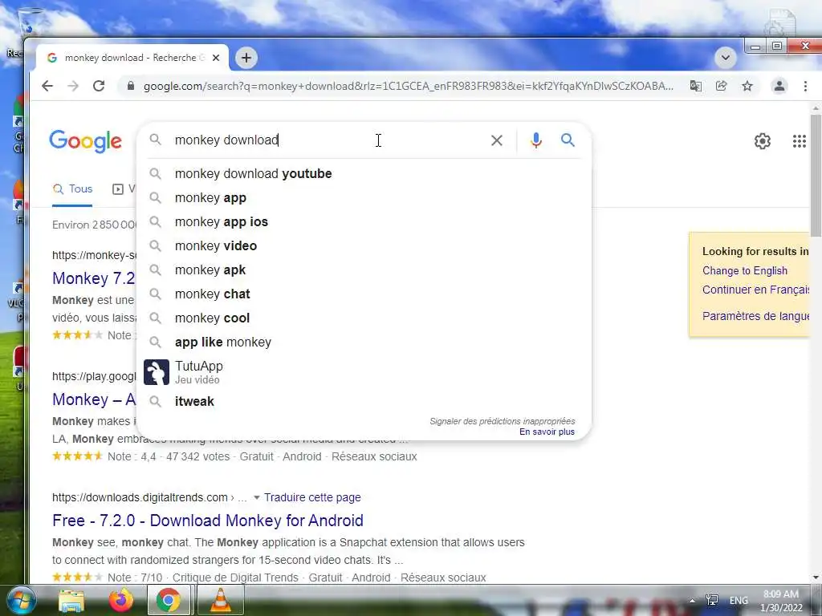Open Paramètres de langue link
Viewport: 822px width, 616px height.
click(755, 316)
